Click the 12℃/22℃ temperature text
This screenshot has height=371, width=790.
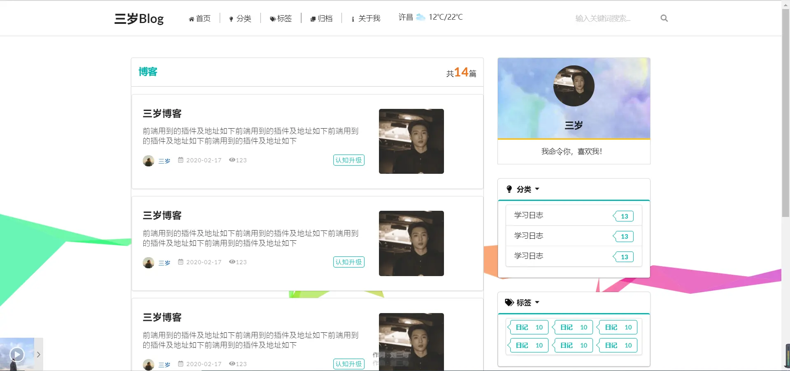coord(446,17)
